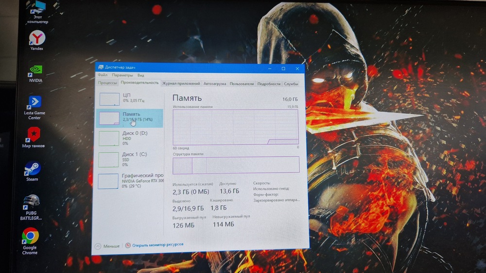
Task: Launch PUBG BATTLEGROUNDS shortcut
Action: coord(31,207)
